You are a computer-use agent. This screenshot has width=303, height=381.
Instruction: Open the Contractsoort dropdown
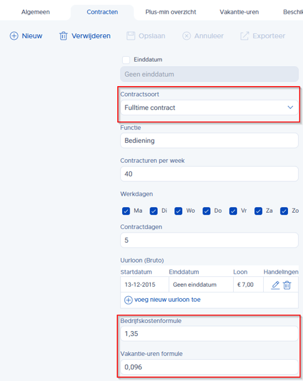(209, 107)
